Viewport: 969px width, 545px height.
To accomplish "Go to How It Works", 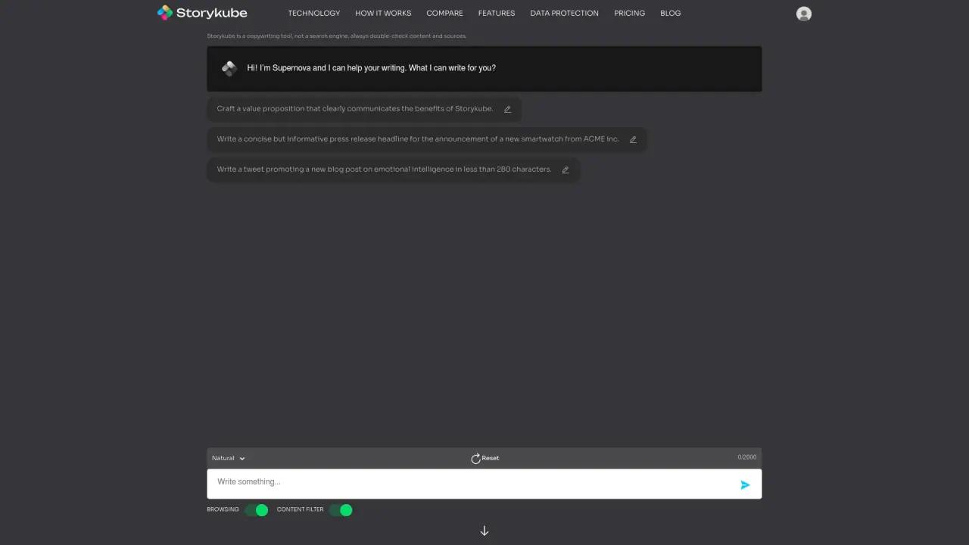I will (383, 13).
